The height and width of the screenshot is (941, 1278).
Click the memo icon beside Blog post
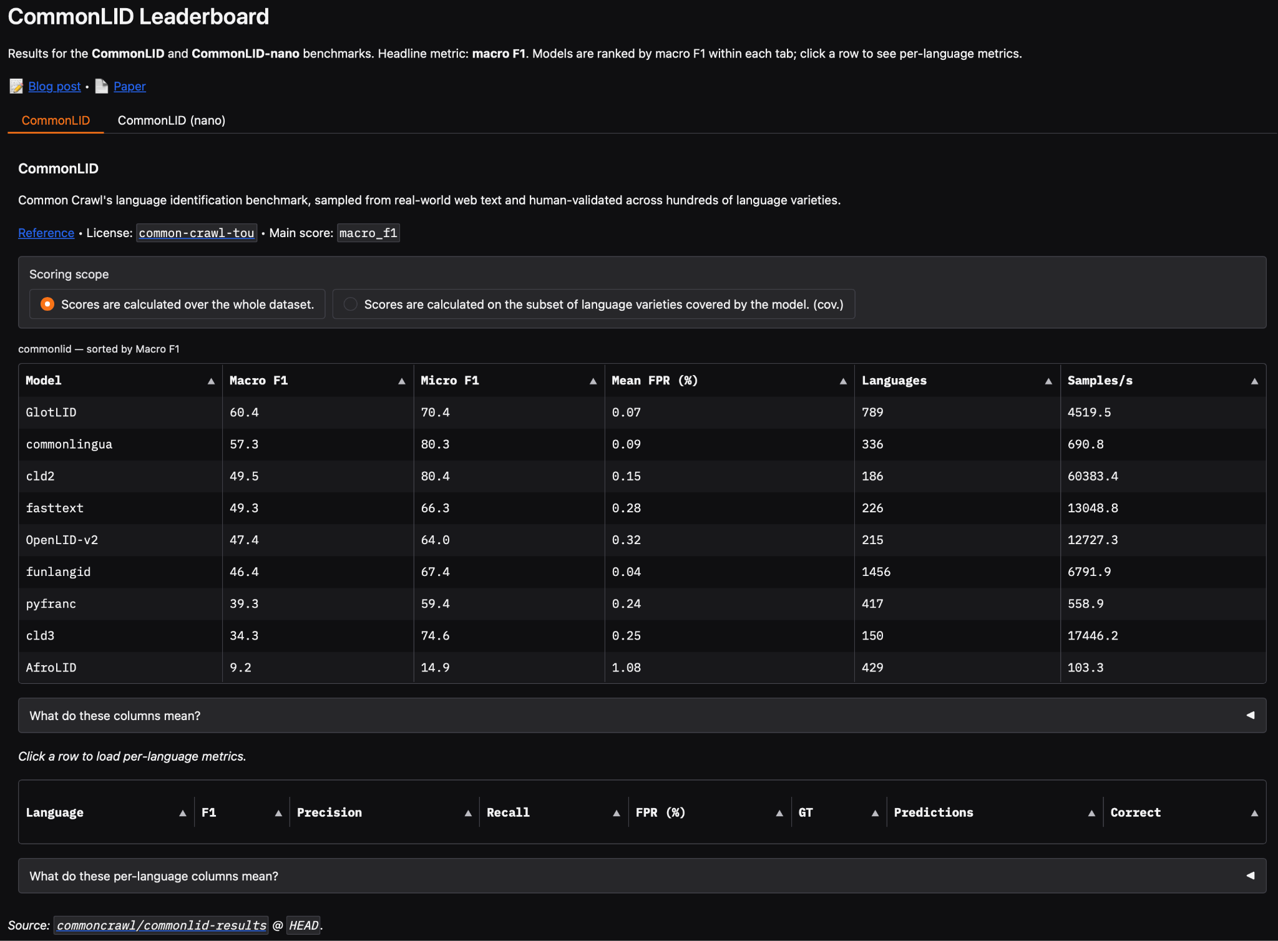pos(16,86)
